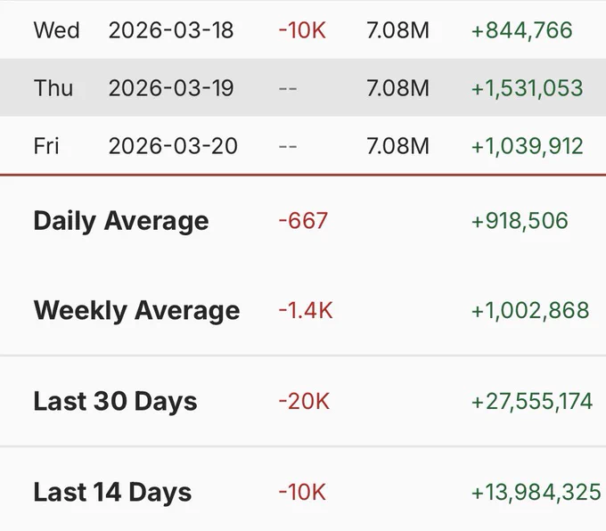Click the +918,506 daily average views
This screenshot has height=531, width=606.
tap(520, 221)
